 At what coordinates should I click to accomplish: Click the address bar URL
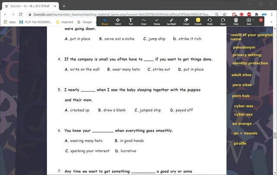click(122, 14)
